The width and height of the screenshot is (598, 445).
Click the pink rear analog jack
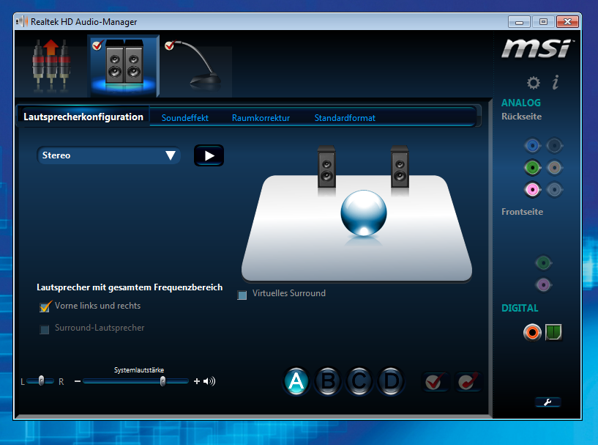point(532,189)
